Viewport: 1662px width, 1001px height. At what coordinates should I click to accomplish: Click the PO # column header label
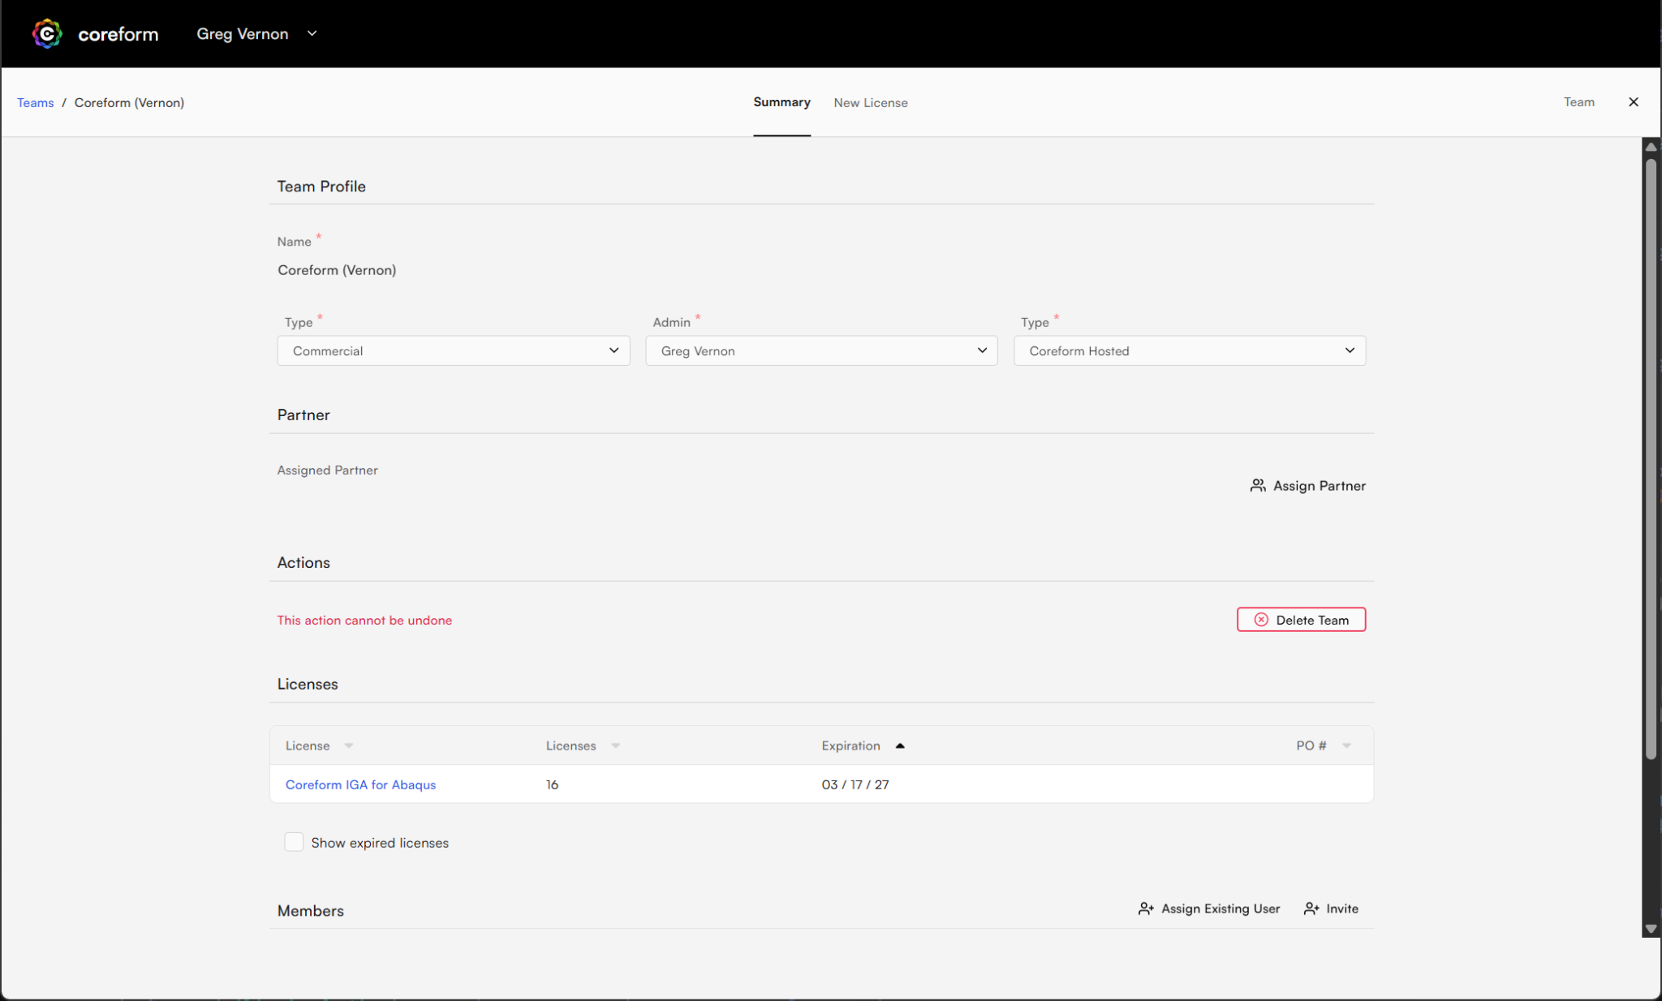pyautogui.click(x=1311, y=745)
